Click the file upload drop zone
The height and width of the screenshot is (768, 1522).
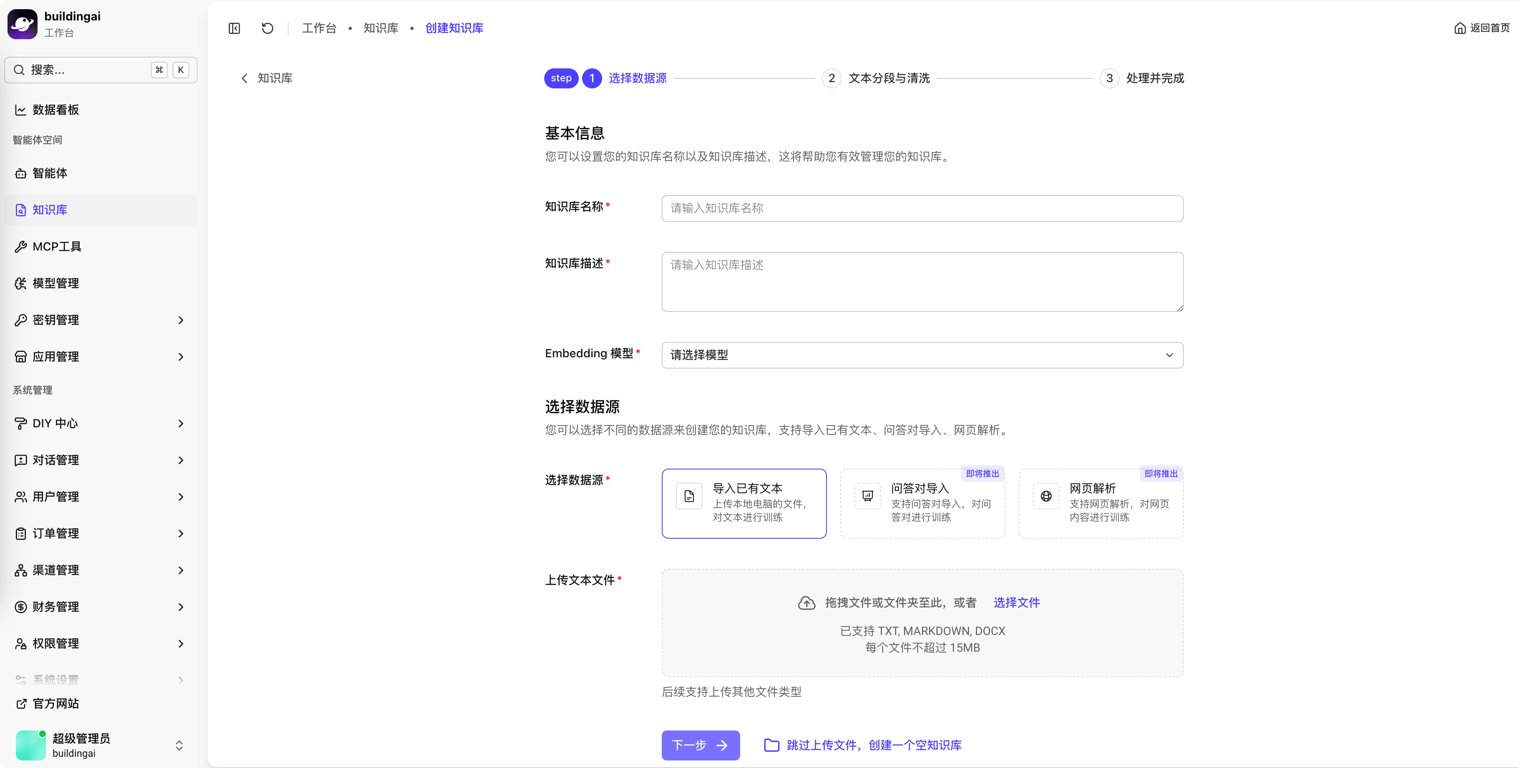[922, 622]
